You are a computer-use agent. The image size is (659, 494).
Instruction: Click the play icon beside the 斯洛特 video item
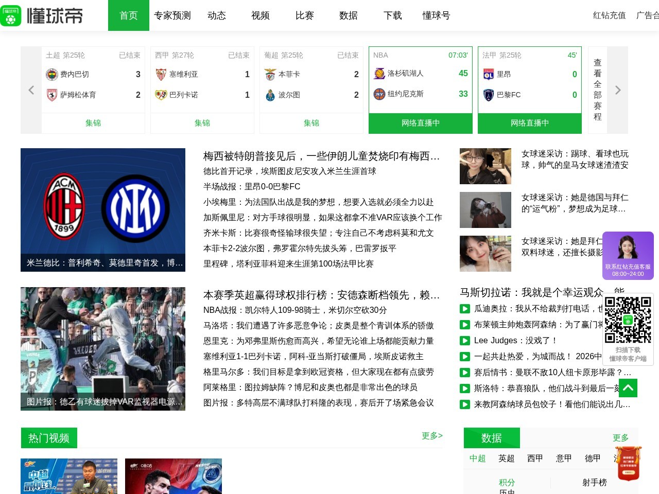[464, 389]
